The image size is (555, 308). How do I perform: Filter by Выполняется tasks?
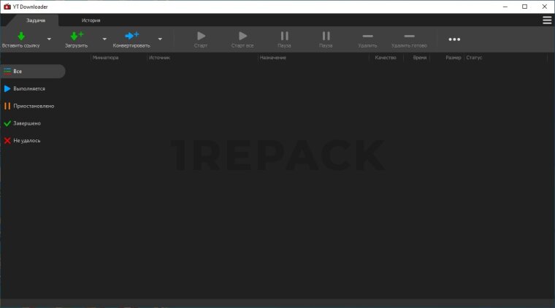(28, 88)
